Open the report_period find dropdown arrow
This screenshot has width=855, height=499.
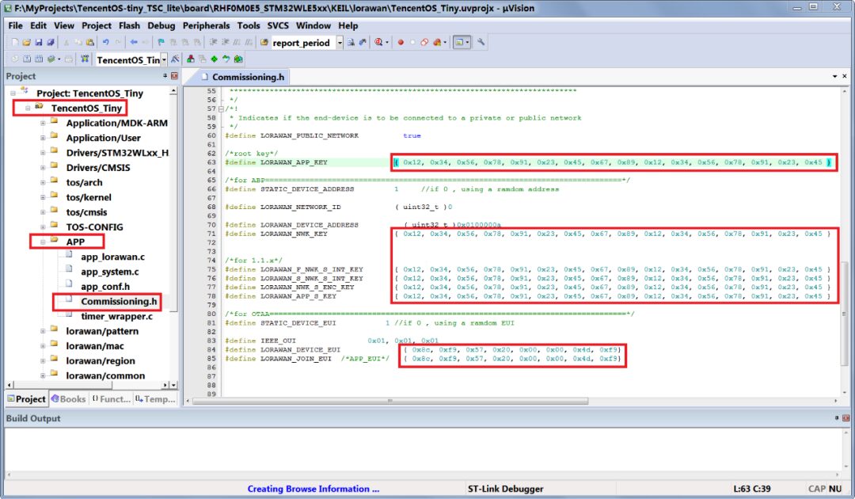pyautogui.click(x=340, y=42)
